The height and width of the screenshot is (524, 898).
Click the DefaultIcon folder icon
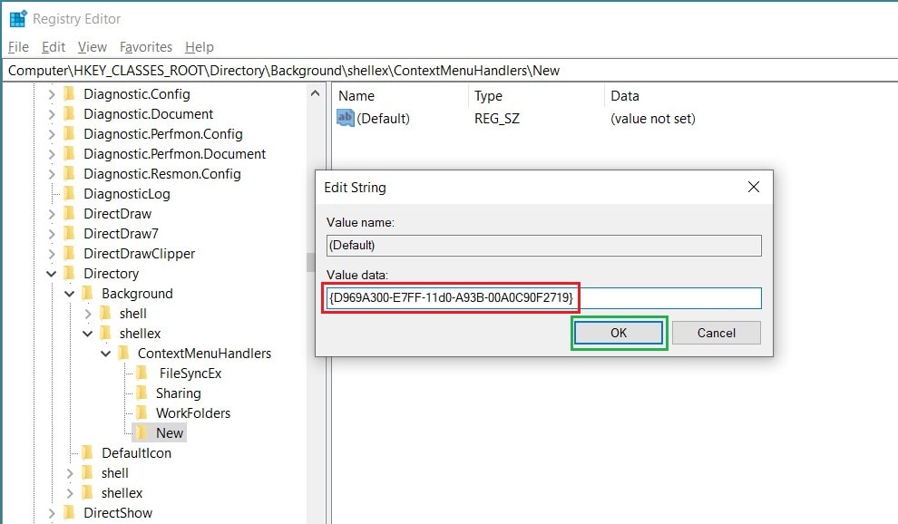pyautogui.click(x=88, y=453)
